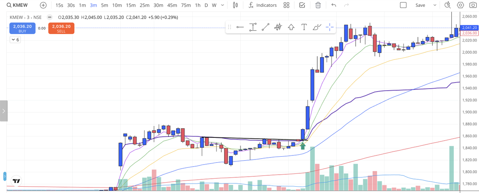The image size is (479, 193).
Task: Select the arrow up marker tool
Action: tap(291, 27)
